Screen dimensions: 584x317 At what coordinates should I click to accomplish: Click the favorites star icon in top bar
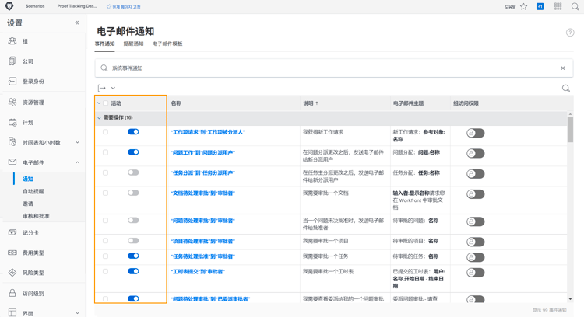(x=524, y=6)
